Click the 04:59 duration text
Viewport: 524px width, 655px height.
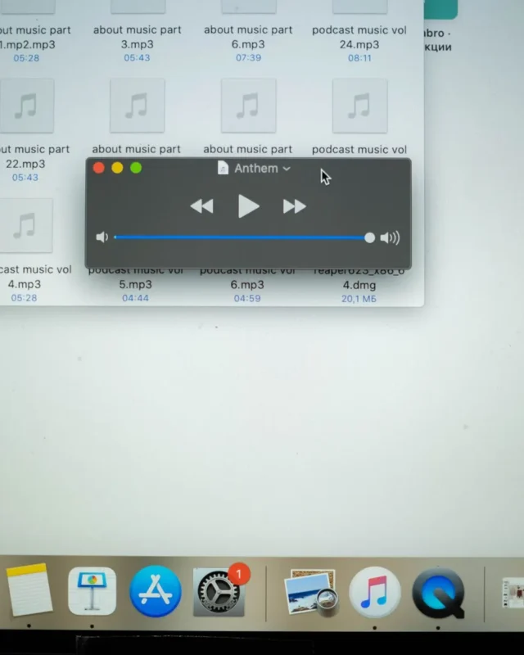coord(247,298)
